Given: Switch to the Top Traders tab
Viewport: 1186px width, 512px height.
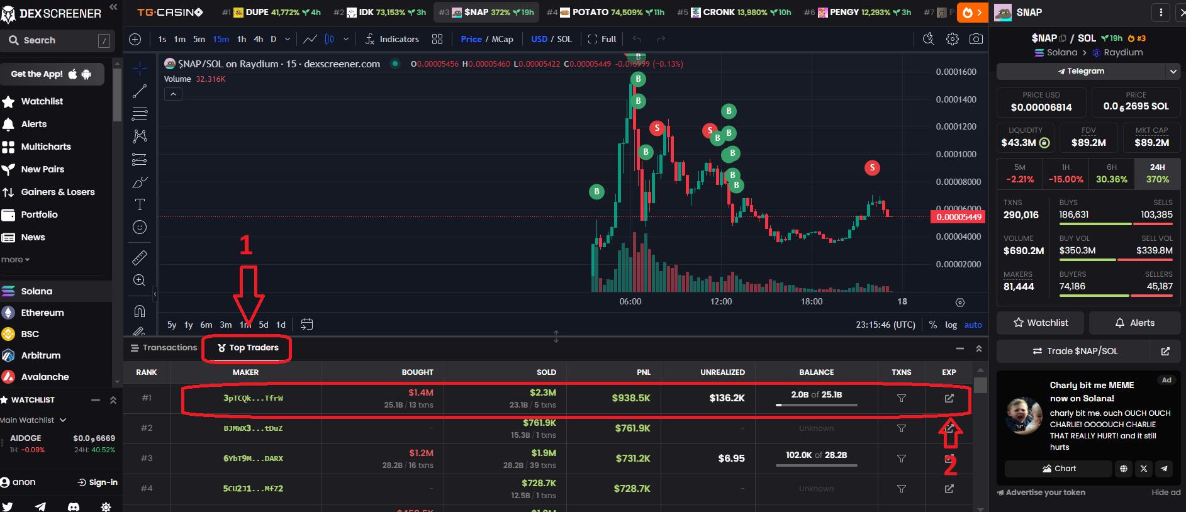Looking at the screenshot, I should click(248, 348).
